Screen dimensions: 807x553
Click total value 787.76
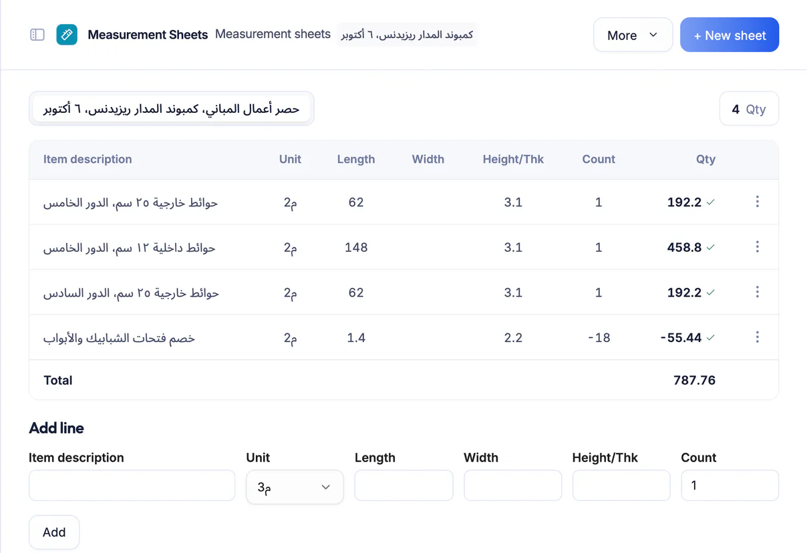pyautogui.click(x=694, y=380)
